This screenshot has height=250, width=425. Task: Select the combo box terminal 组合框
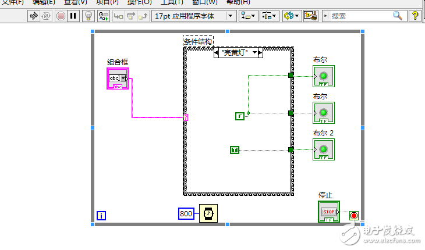pos(118,78)
